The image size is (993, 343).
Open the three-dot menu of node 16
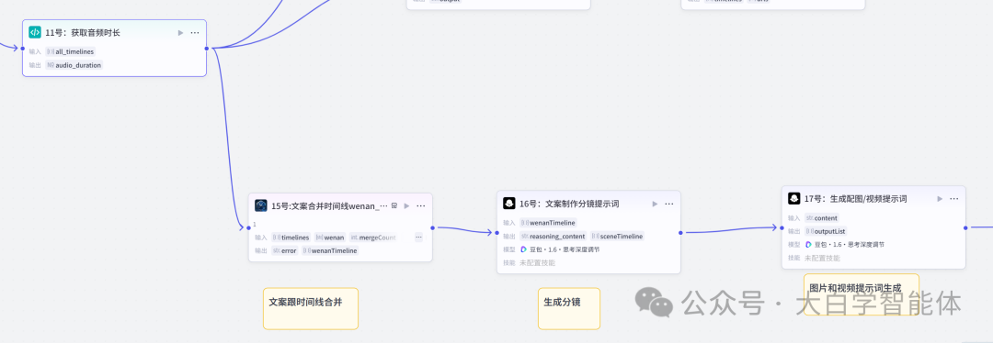668,204
